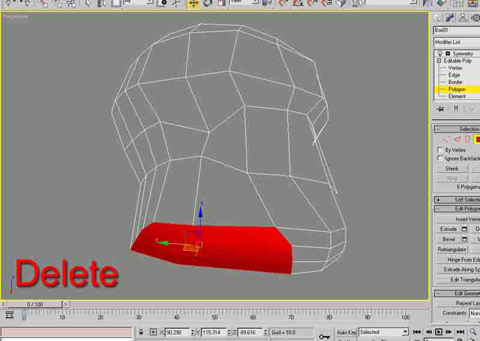This screenshot has height=341, width=480.
Task: Click the rectangular selection region icon
Action: [x=116, y=4]
